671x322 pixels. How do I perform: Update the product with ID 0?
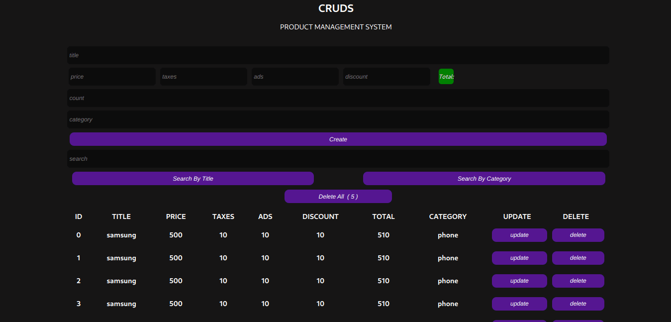pyautogui.click(x=519, y=235)
